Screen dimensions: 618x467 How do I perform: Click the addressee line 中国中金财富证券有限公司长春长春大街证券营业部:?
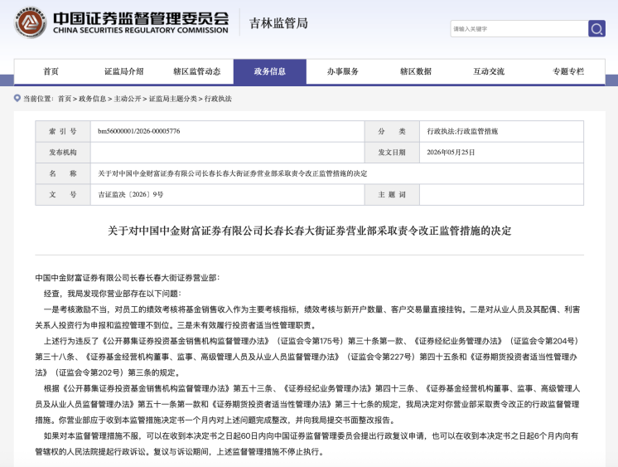pyautogui.click(x=128, y=278)
